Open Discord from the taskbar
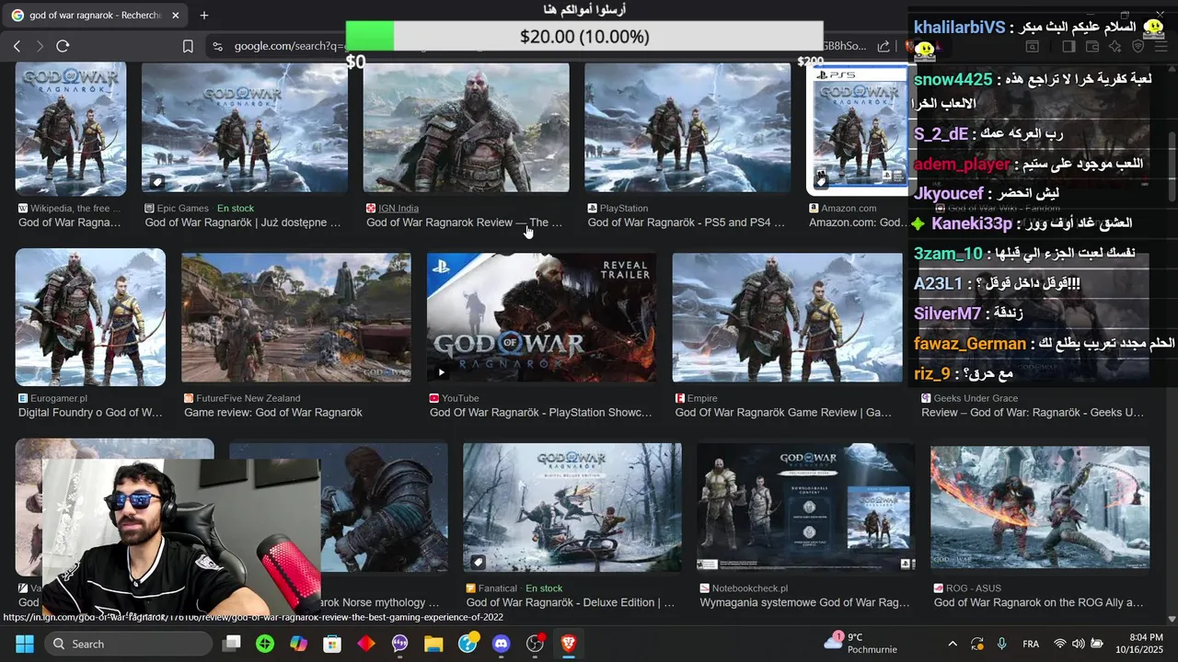 click(501, 644)
